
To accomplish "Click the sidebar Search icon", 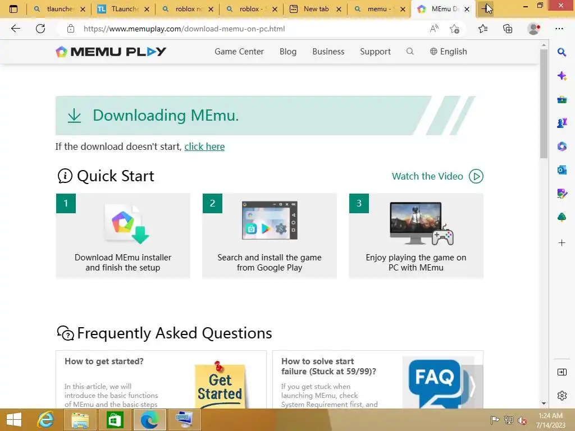I will click(562, 52).
